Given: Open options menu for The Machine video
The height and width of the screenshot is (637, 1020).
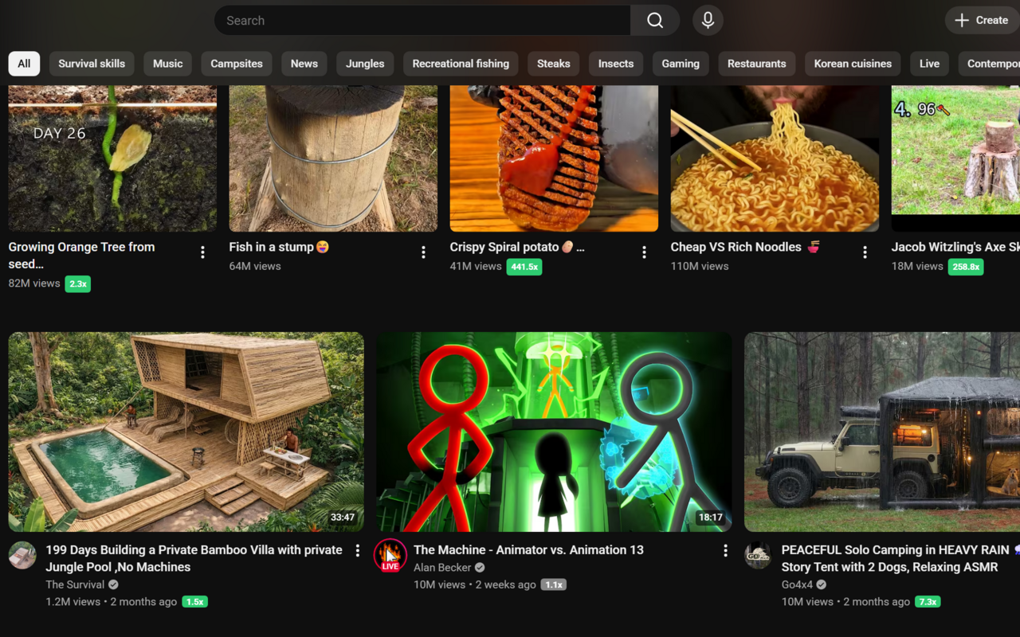Looking at the screenshot, I should click(725, 550).
